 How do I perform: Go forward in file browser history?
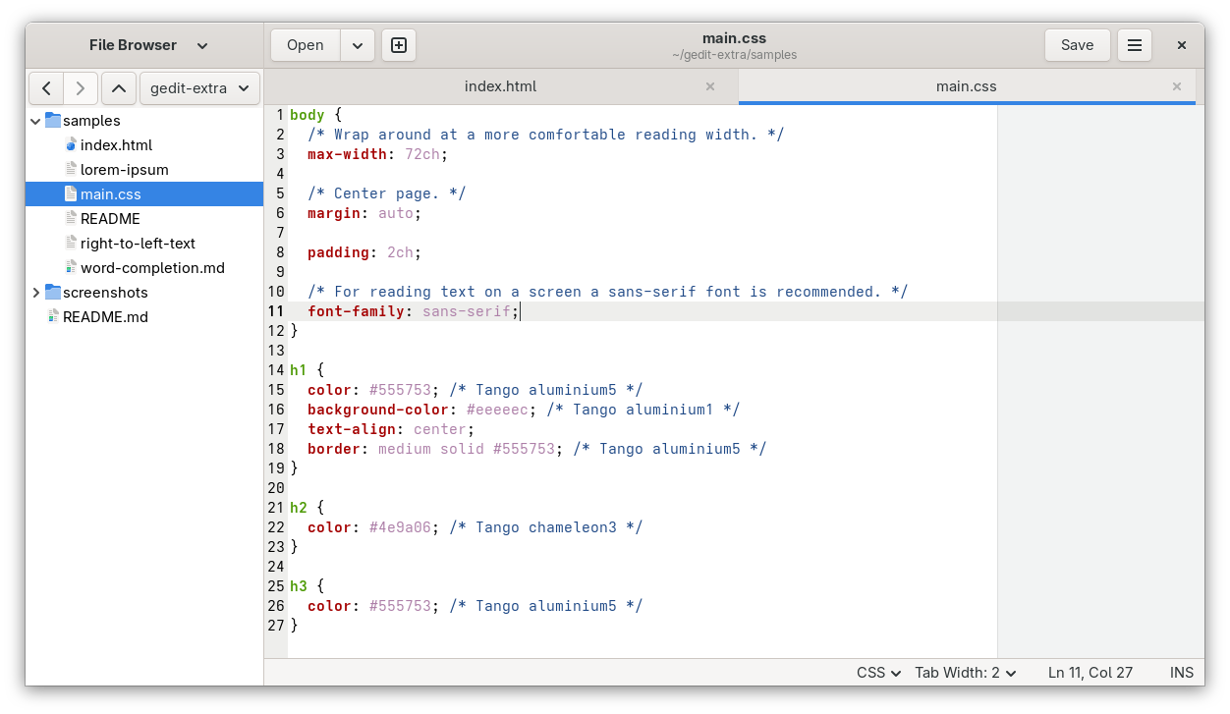[81, 87]
